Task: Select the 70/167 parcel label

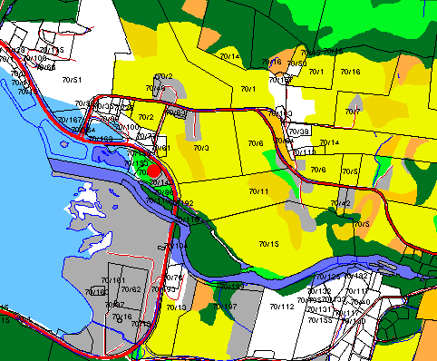Action: 70,120
